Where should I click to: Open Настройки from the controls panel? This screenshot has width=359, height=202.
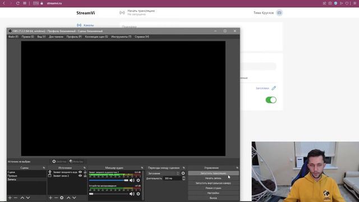tap(213, 193)
